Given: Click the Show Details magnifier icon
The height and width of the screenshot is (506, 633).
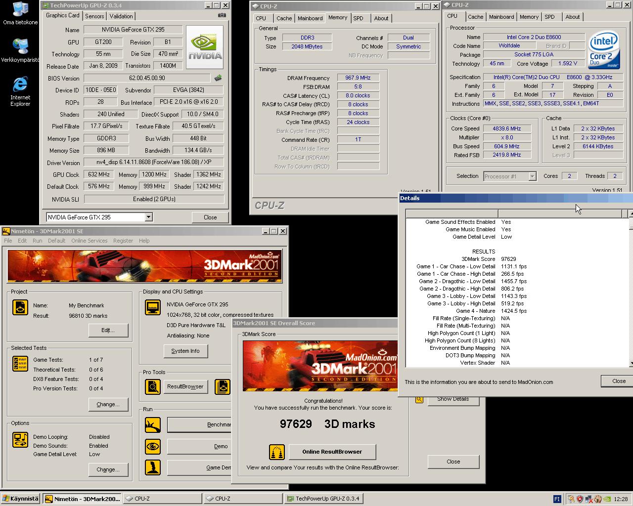Looking at the screenshot, I should coord(419,399).
